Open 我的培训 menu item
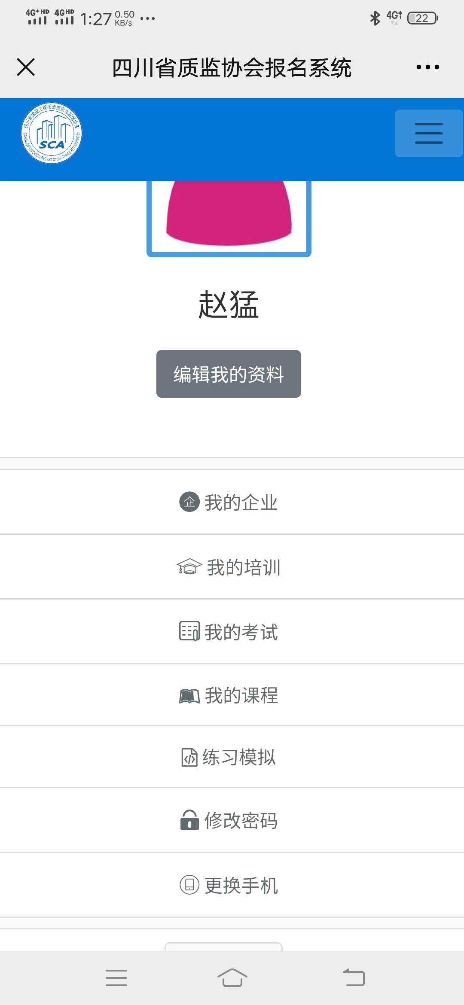This screenshot has height=1005, width=464. point(232,566)
